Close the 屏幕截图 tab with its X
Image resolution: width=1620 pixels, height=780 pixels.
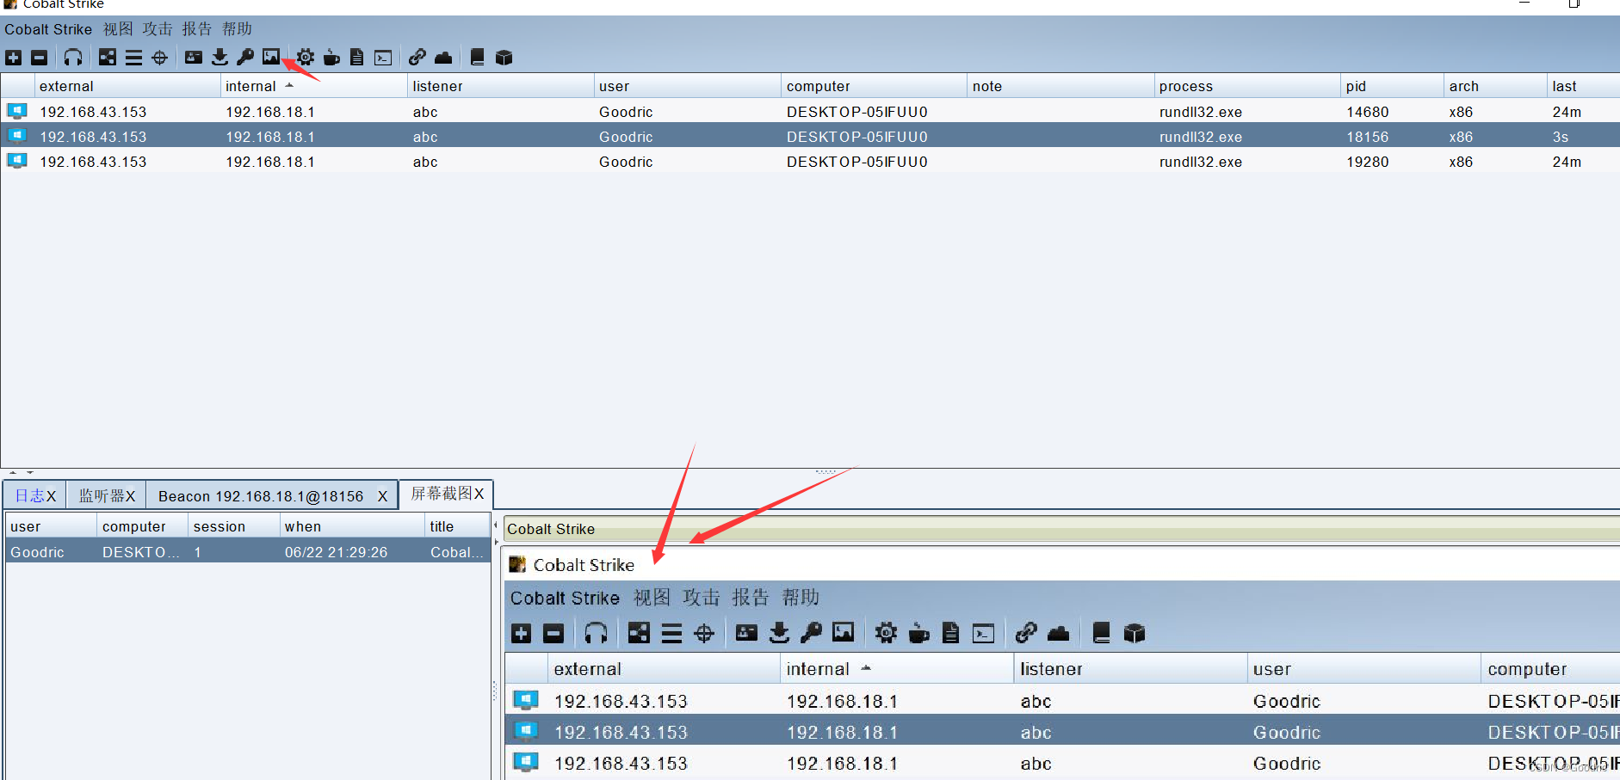pyautogui.click(x=479, y=494)
